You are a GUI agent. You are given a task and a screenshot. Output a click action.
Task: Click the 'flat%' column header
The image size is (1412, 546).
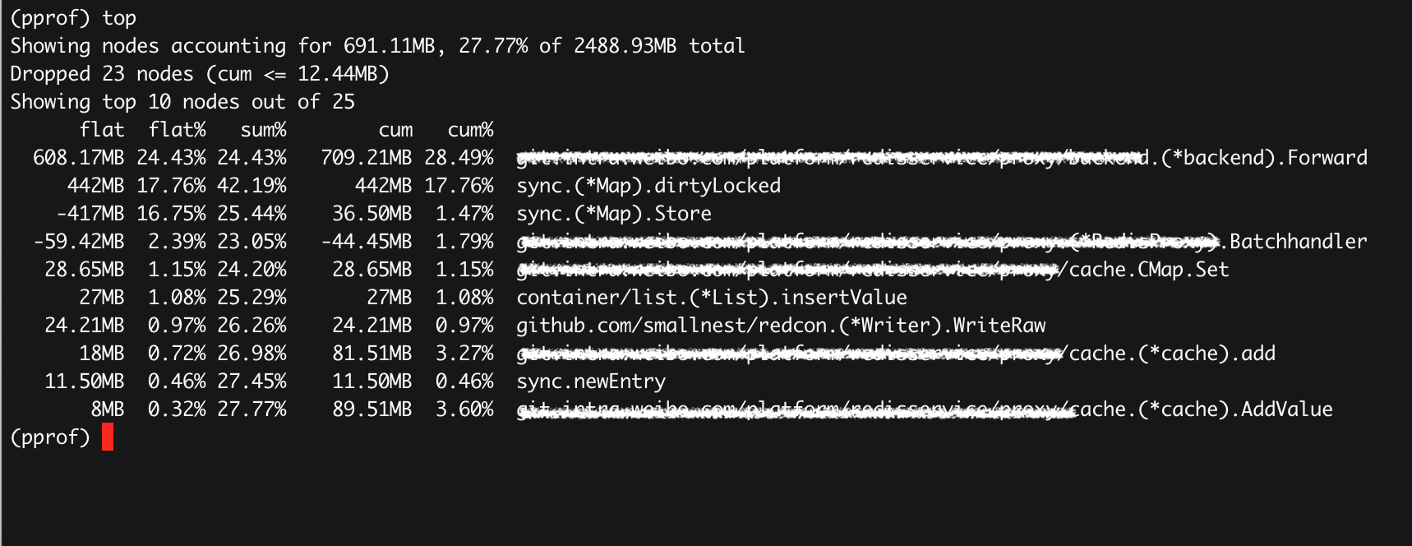(x=178, y=130)
